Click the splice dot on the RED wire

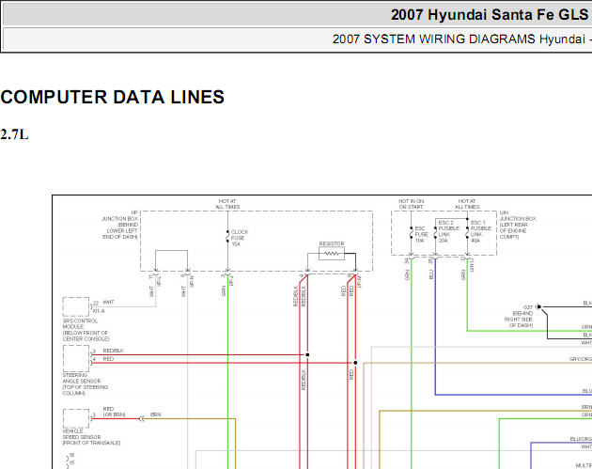tap(355, 363)
